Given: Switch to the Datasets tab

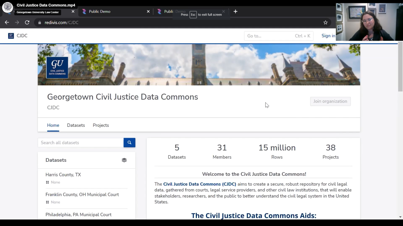Looking at the screenshot, I should tap(76, 125).
